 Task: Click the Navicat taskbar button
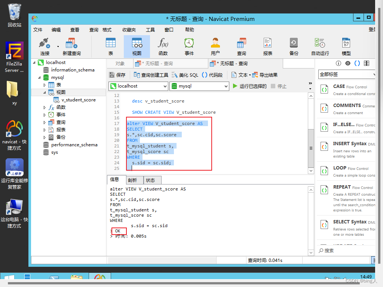pos(99,277)
